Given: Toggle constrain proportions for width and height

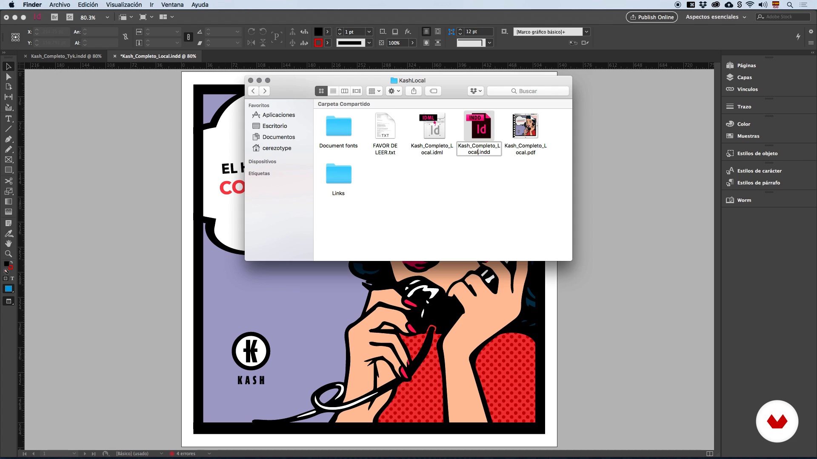Looking at the screenshot, I should point(126,37).
